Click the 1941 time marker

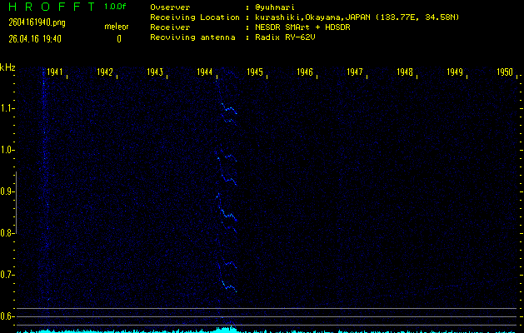(x=55, y=72)
